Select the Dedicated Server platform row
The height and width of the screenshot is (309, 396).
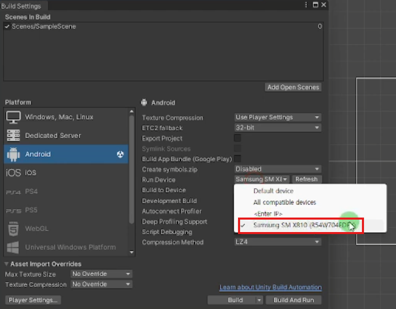66,136
